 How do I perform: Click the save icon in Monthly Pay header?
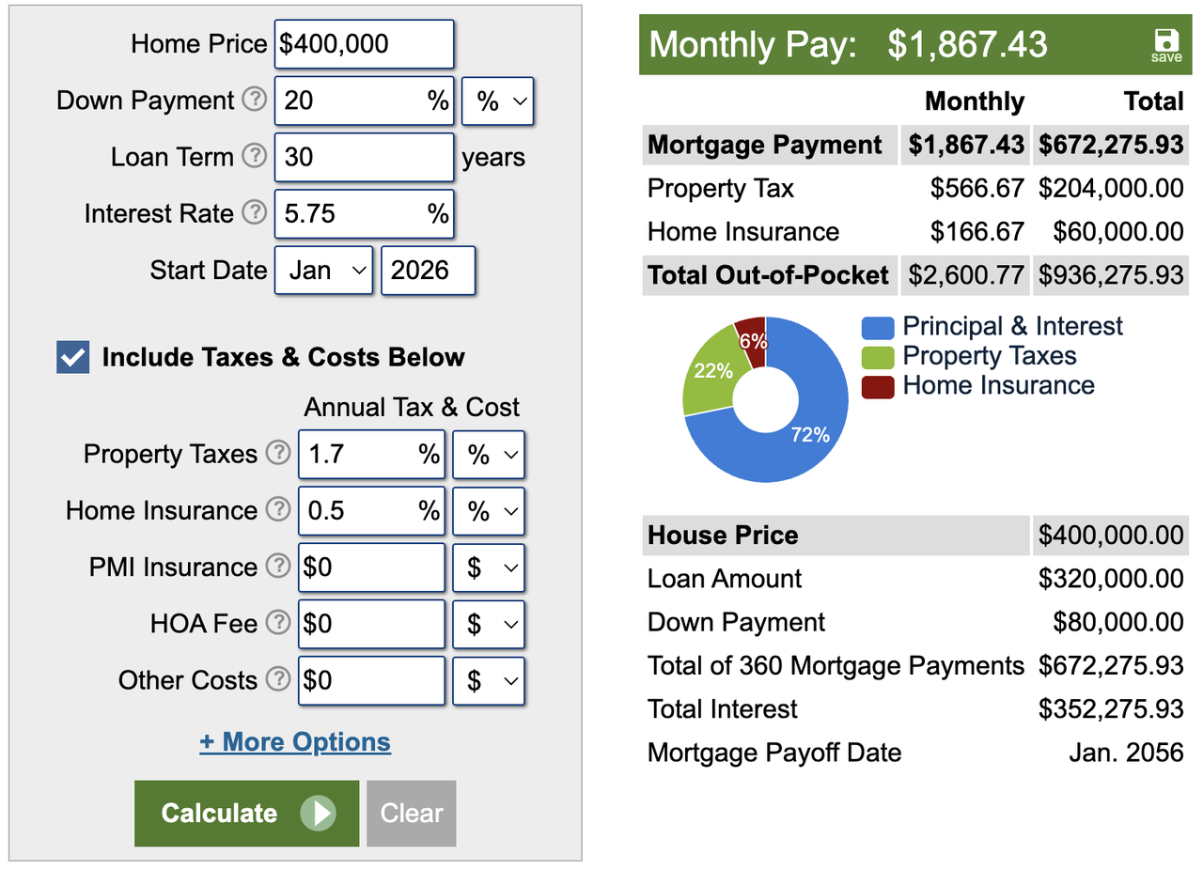click(1166, 44)
